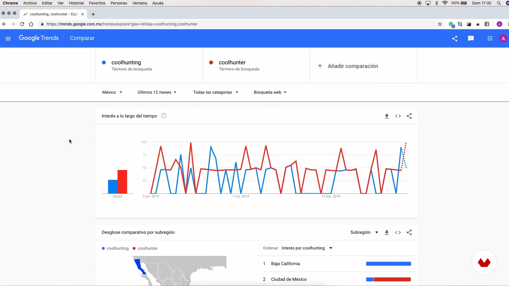The width and height of the screenshot is (509, 286).
Task: Click the Baja California blue interest bar
Action: pos(388,264)
